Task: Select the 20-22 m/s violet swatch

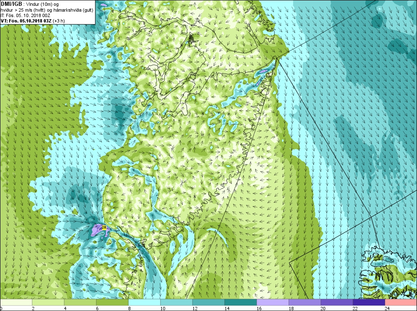Action: pyautogui.click(x=337, y=303)
